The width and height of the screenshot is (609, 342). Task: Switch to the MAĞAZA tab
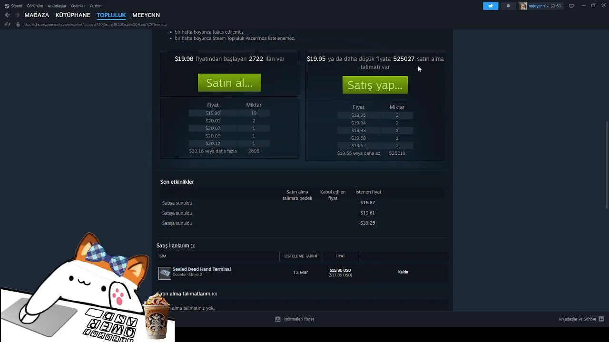click(x=37, y=15)
